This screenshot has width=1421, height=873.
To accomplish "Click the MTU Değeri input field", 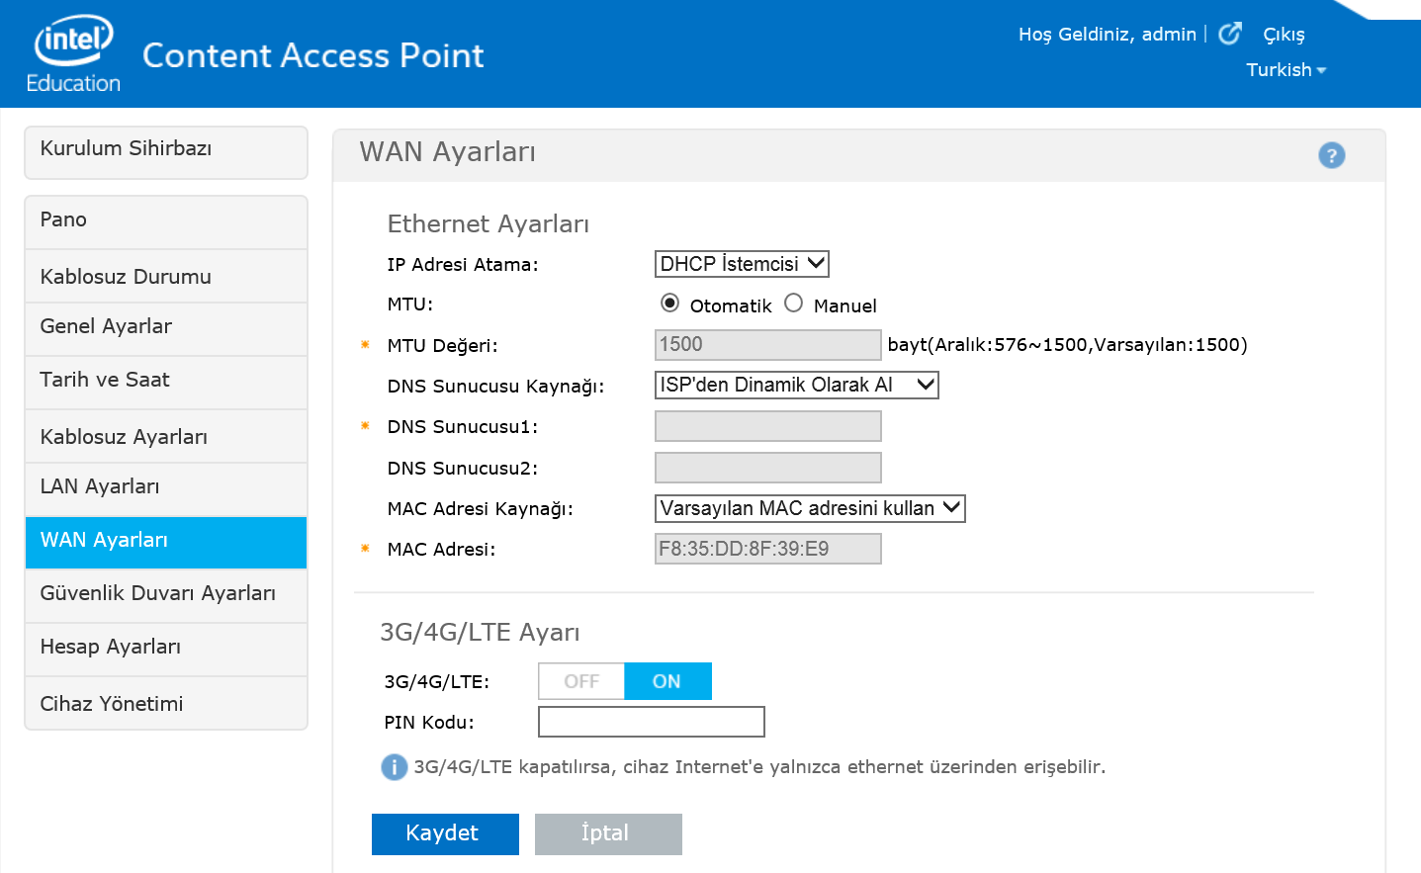I will pyautogui.click(x=768, y=344).
